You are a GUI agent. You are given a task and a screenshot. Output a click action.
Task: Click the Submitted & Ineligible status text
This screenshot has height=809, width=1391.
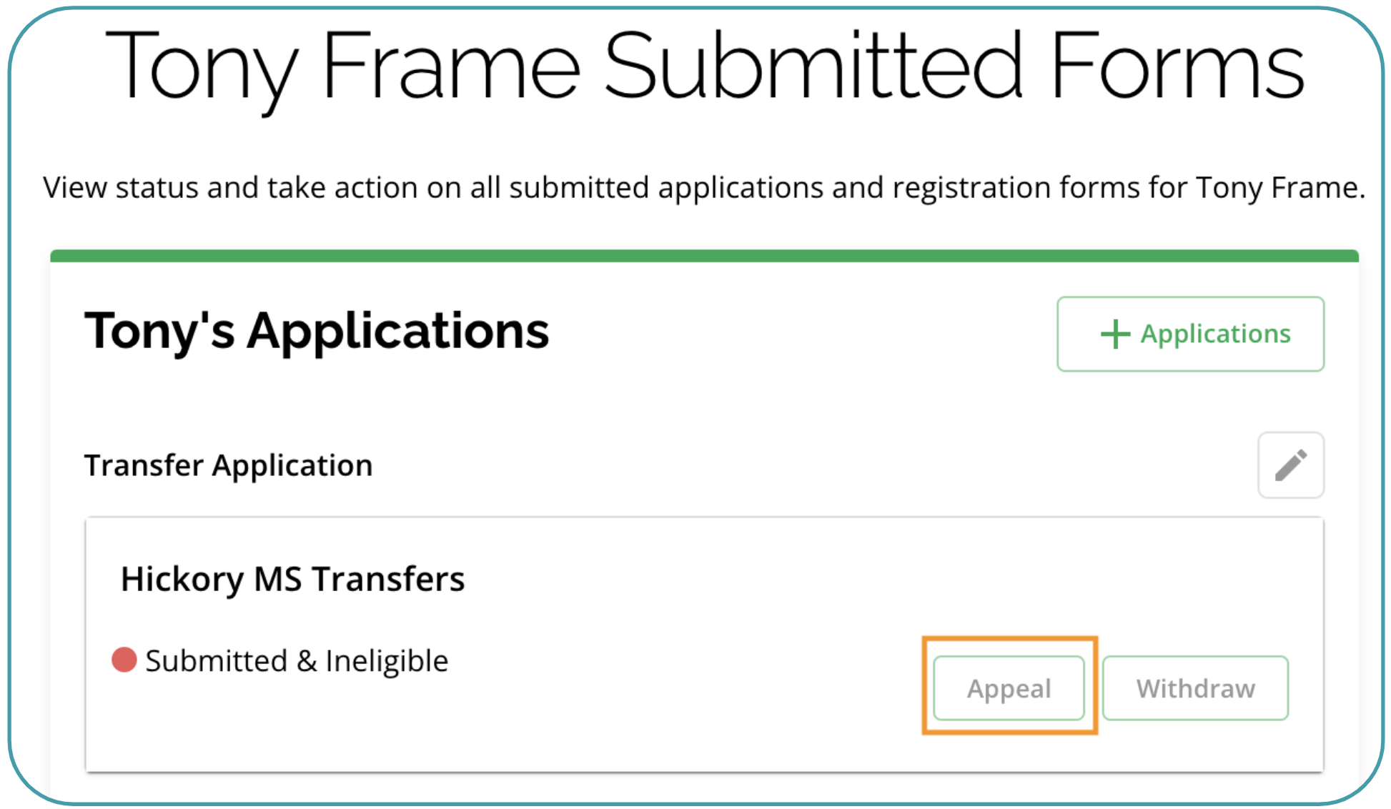tap(297, 660)
